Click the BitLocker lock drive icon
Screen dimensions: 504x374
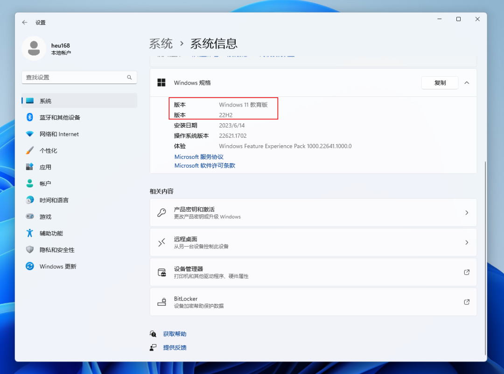[x=161, y=302]
